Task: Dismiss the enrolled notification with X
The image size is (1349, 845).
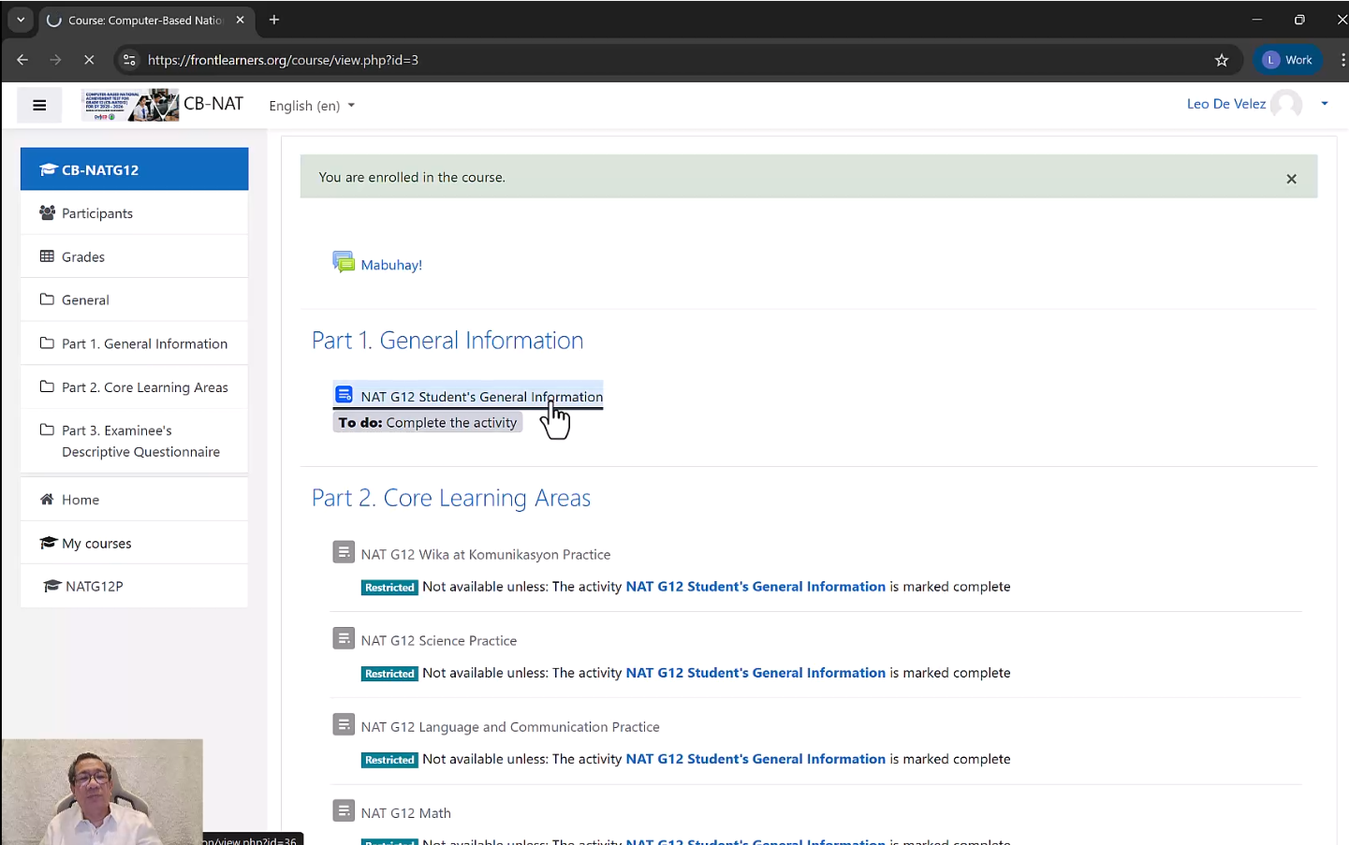Action: [1291, 179]
